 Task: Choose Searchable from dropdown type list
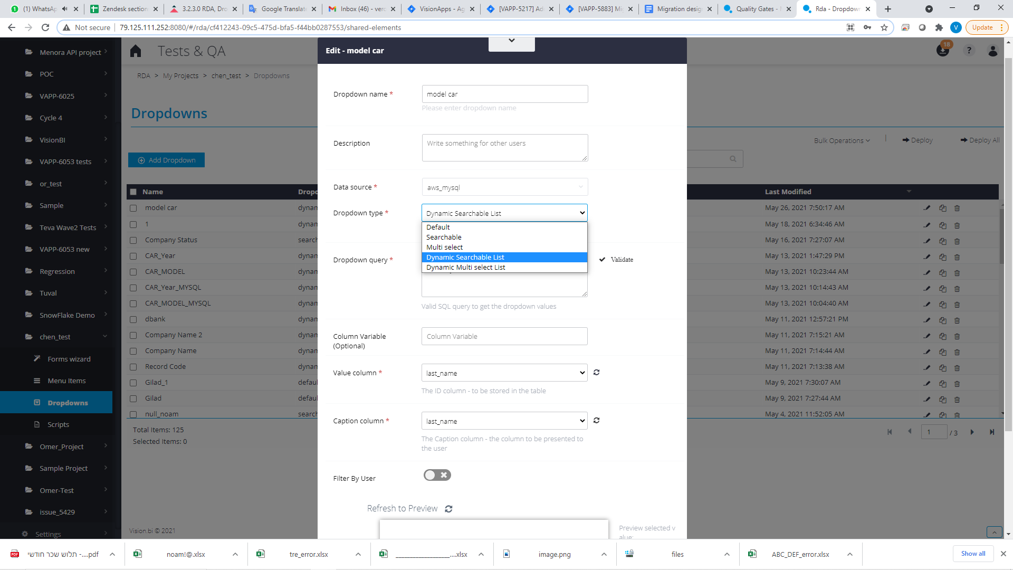[504, 237]
